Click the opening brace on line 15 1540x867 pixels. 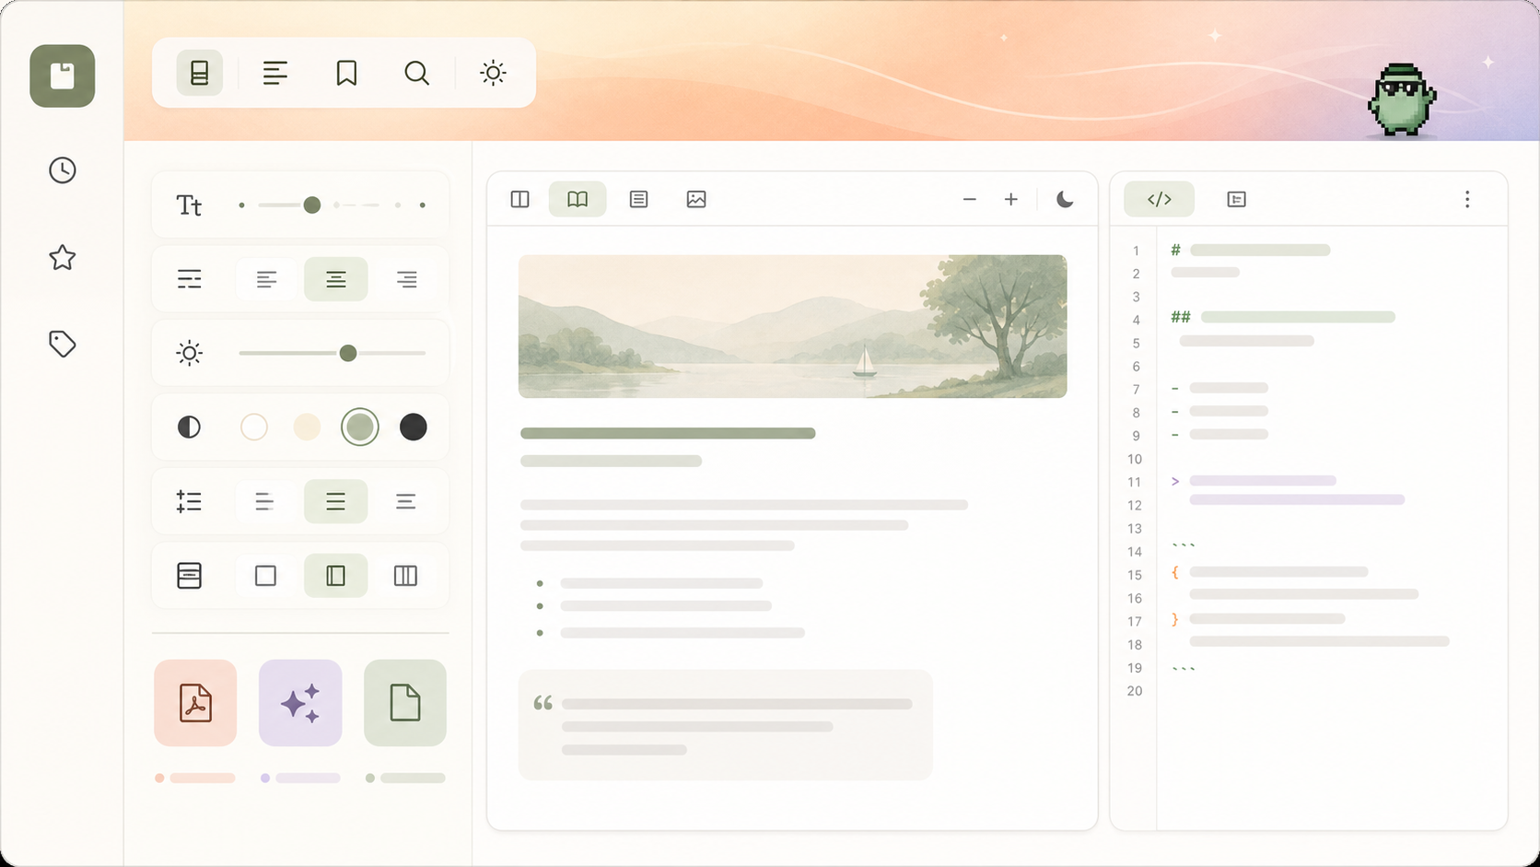pos(1175,572)
